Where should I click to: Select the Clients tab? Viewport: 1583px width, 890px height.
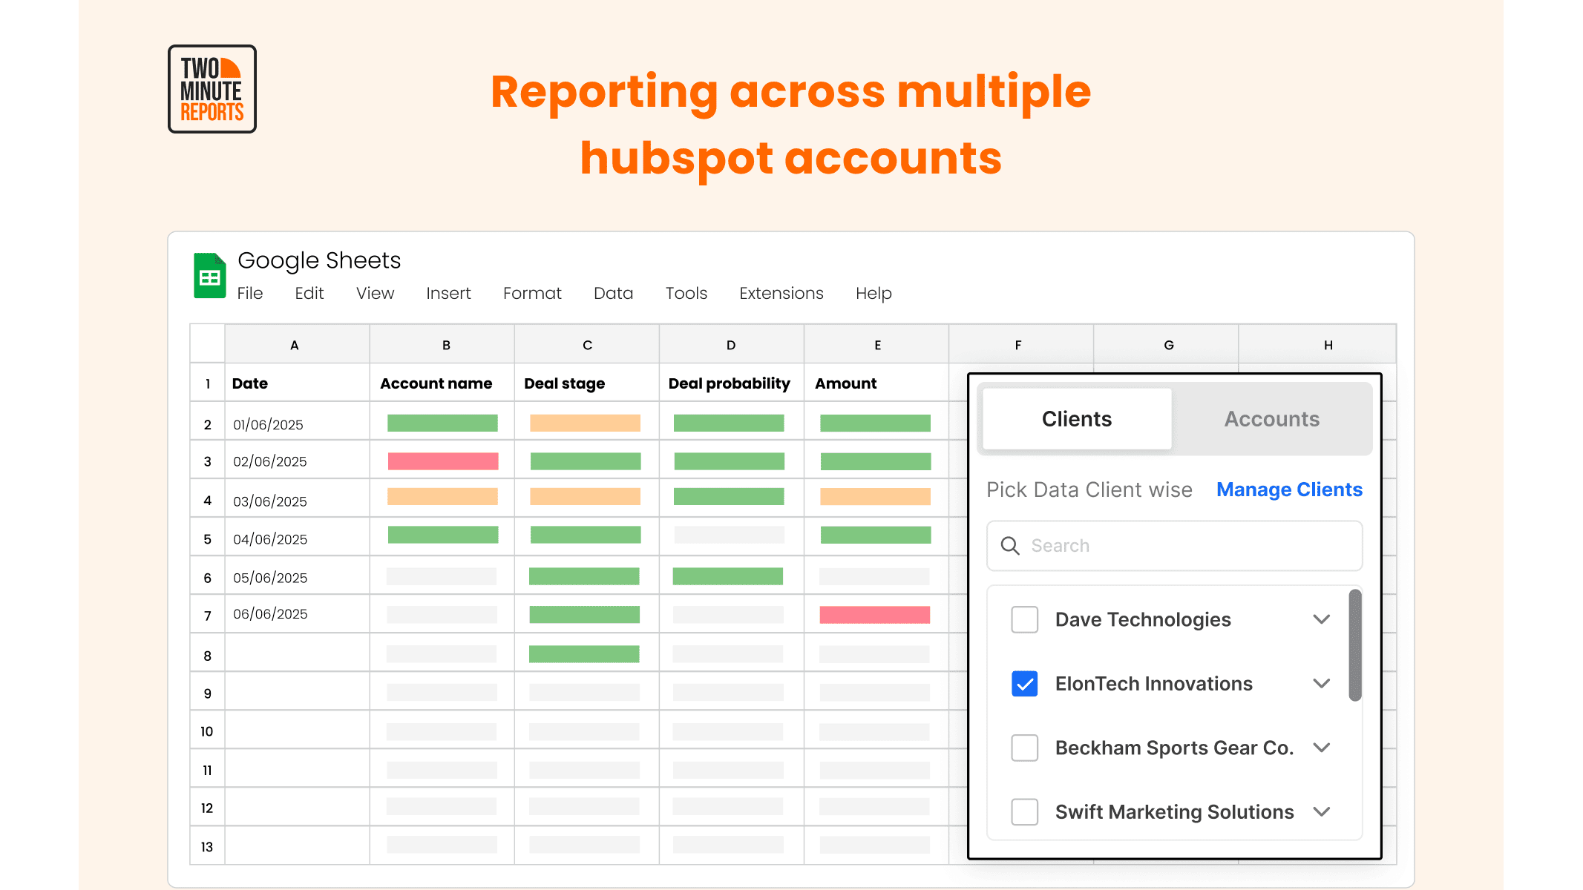click(1076, 419)
